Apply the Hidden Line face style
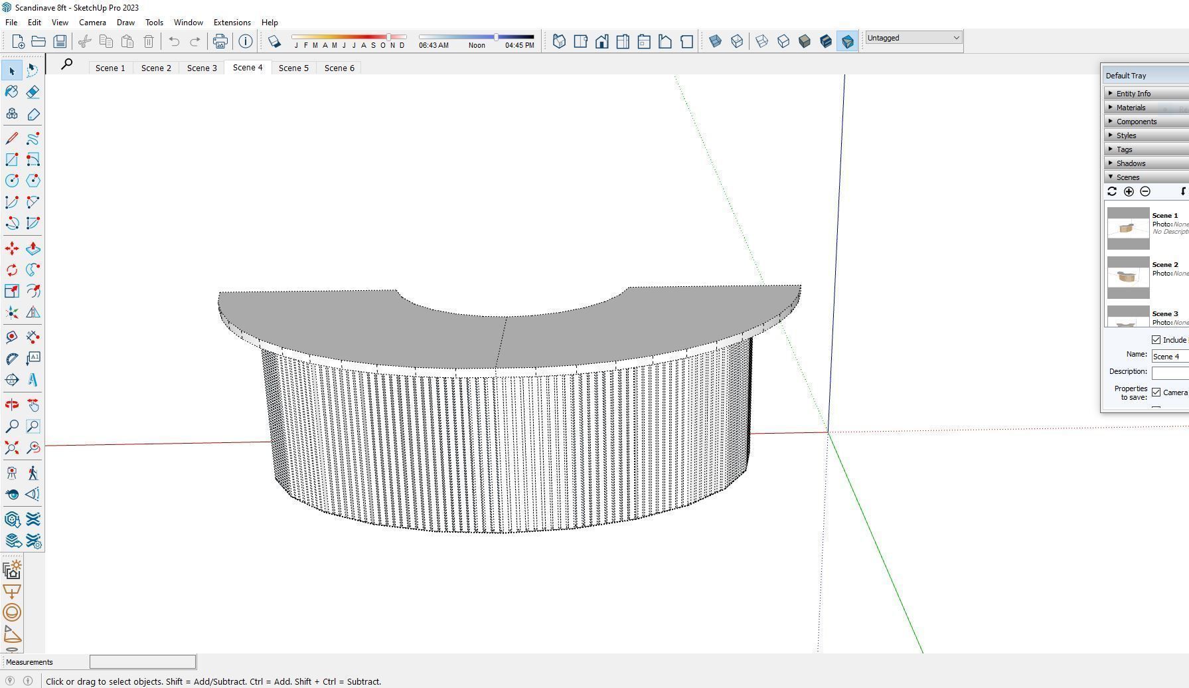Viewport: 1189px width, 688px height. coord(783,41)
